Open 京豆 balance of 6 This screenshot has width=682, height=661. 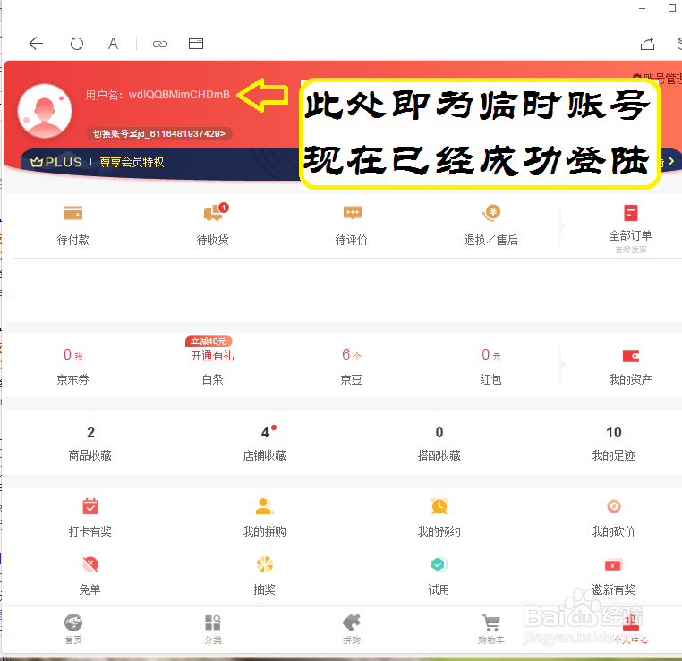pyautogui.click(x=352, y=354)
